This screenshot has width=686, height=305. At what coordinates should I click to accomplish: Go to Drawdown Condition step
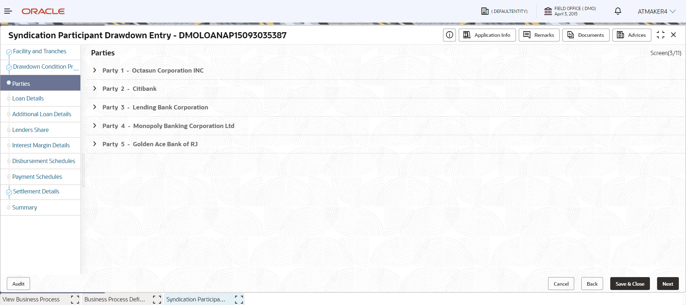(40, 67)
